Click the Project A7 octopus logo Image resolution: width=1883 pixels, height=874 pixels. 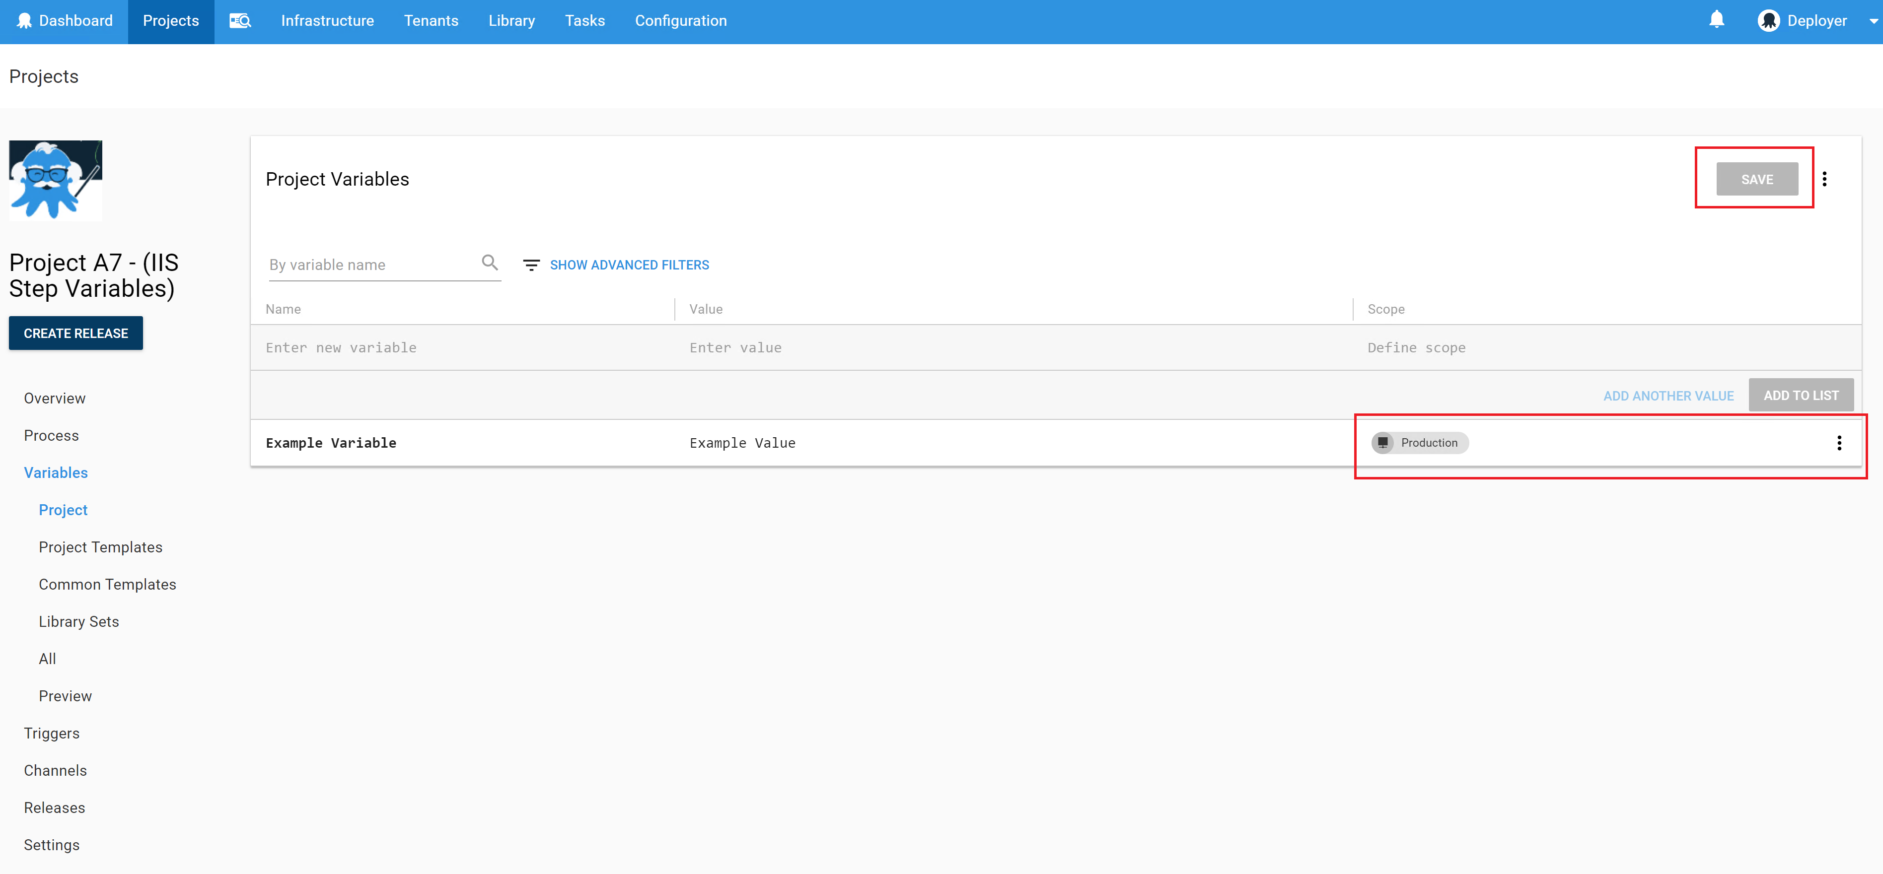coord(56,180)
